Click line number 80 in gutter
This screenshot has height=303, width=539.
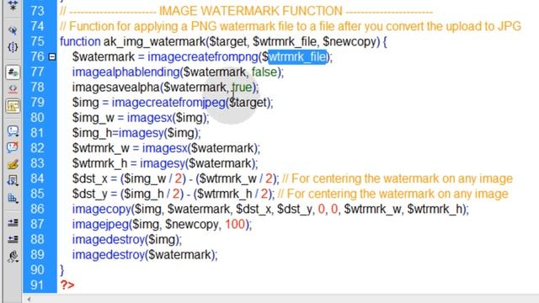coord(37,118)
